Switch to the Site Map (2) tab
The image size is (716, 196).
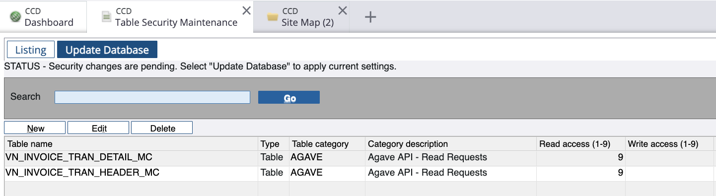[301, 17]
